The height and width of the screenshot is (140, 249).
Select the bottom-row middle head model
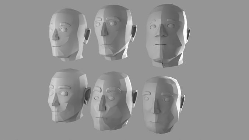(x=114, y=101)
